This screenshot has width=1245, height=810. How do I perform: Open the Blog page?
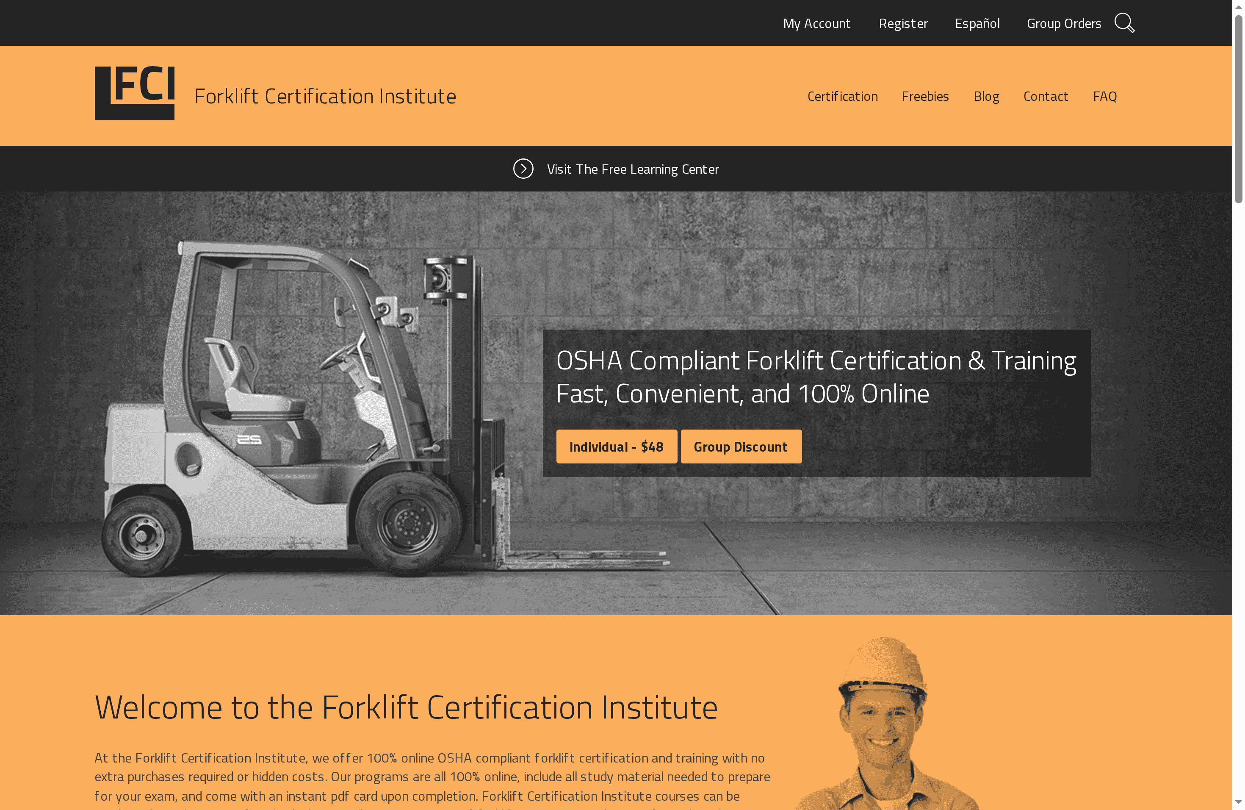[986, 96]
